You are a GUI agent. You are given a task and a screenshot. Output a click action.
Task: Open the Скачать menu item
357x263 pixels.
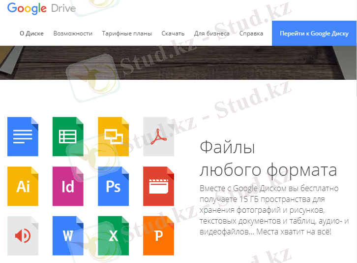click(x=173, y=33)
